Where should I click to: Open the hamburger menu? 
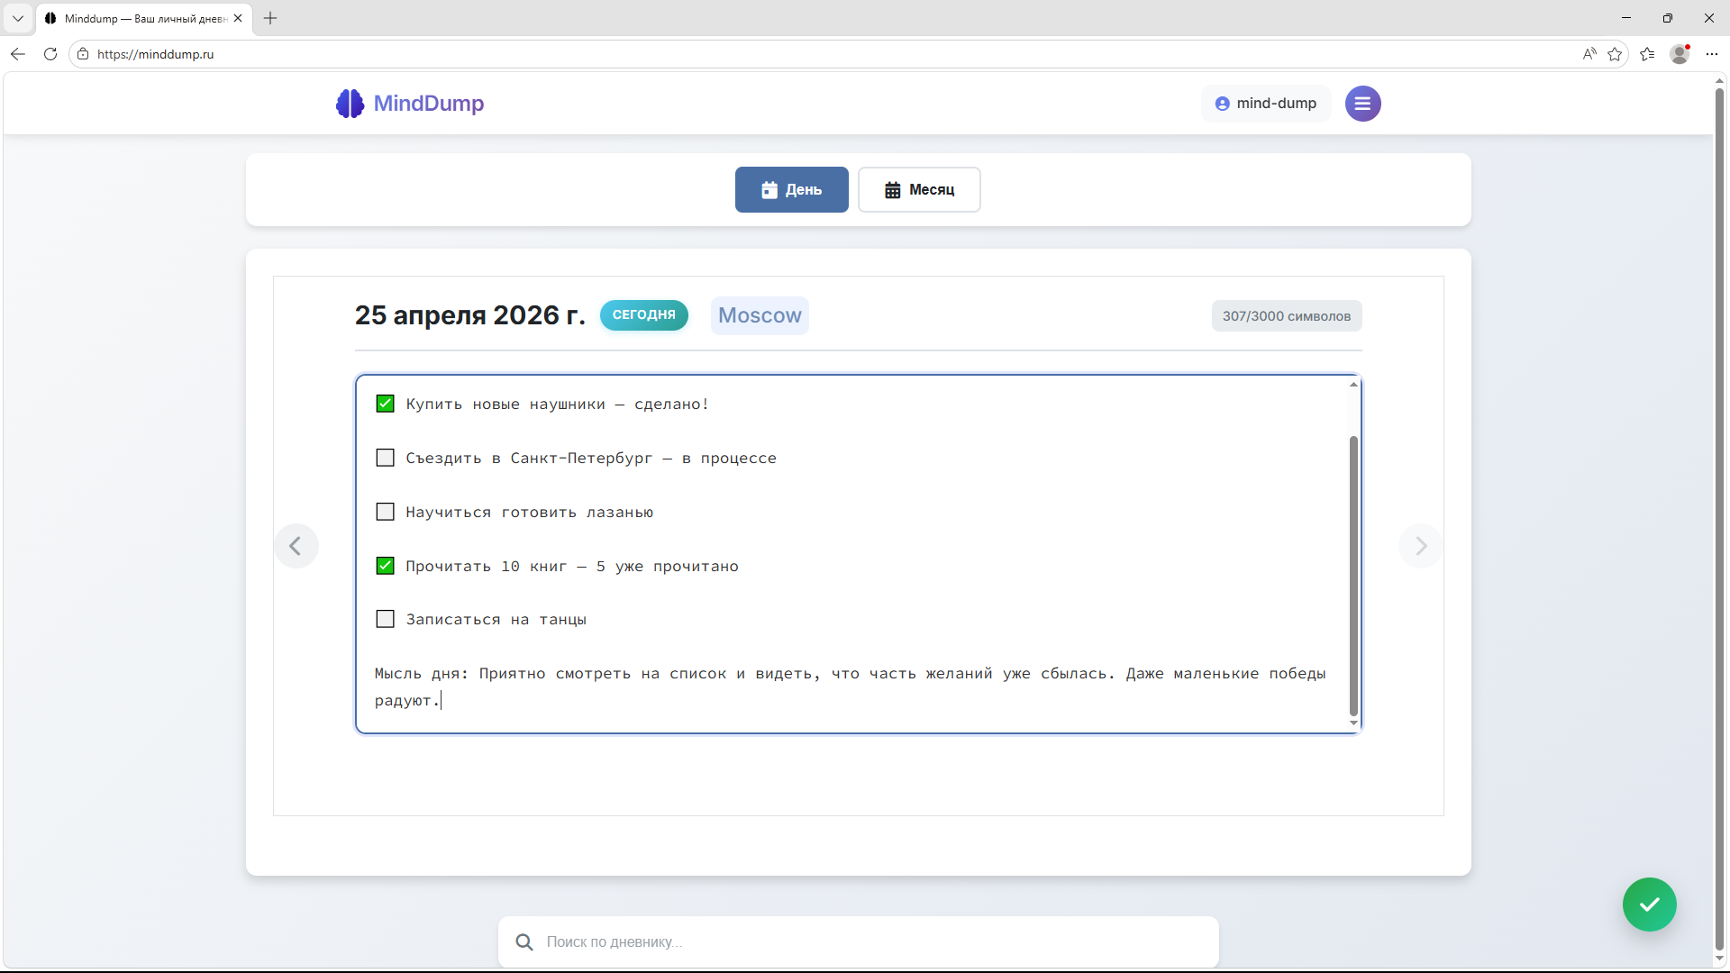(x=1362, y=103)
